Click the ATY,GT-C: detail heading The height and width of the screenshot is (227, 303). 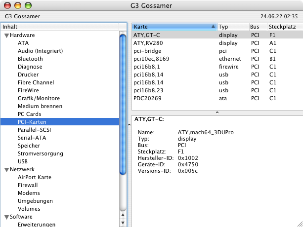[x=149, y=119]
